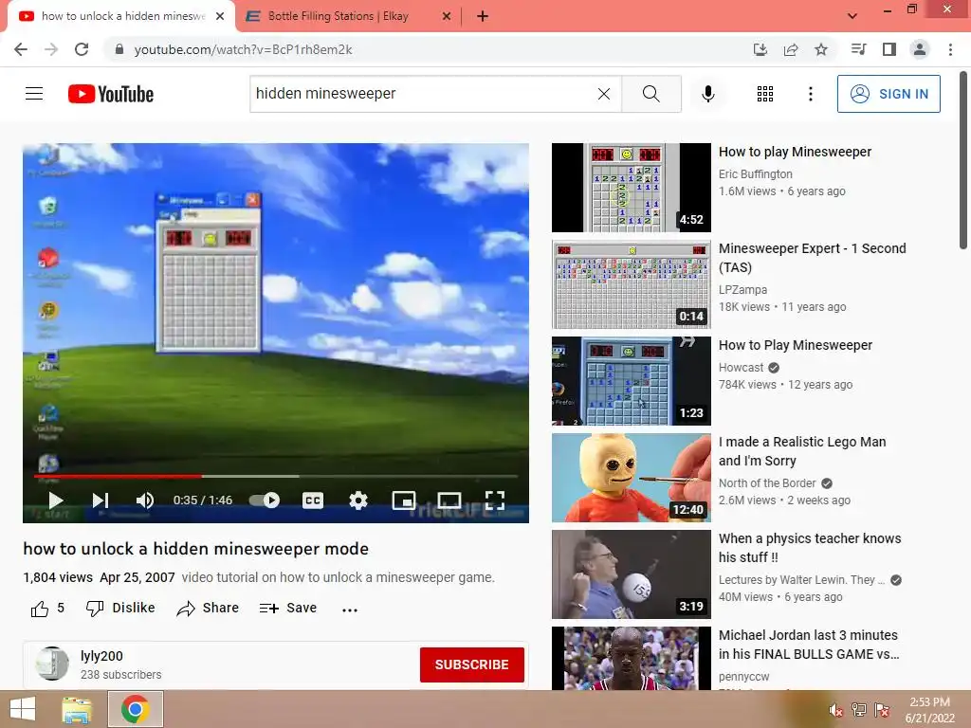Toggle Chrome side panel

(889, 49)
